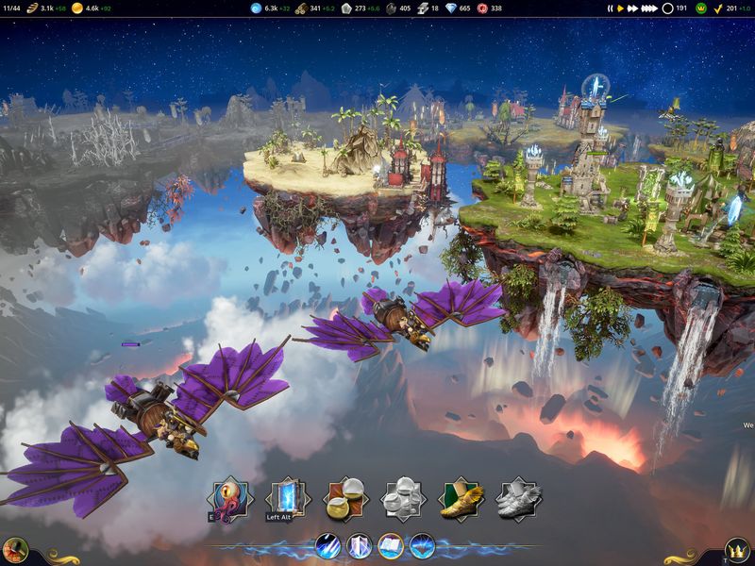Open the spellbook spell icon
755x566 pixels.
[391, 547]
